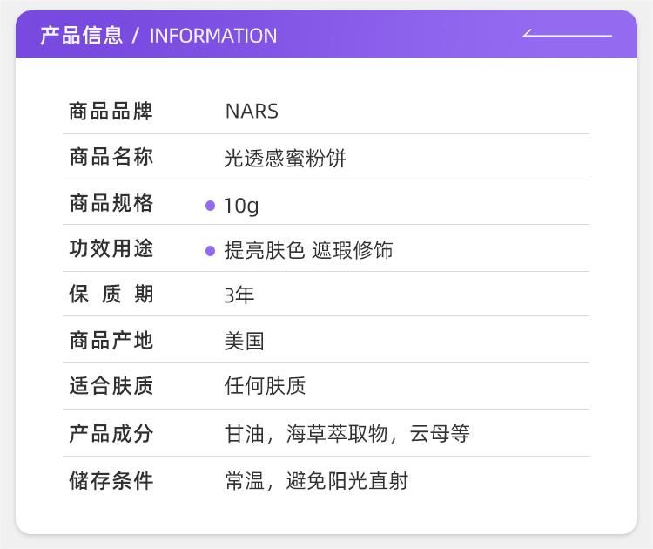Click the 10g specification value

[x=241, y=206]
